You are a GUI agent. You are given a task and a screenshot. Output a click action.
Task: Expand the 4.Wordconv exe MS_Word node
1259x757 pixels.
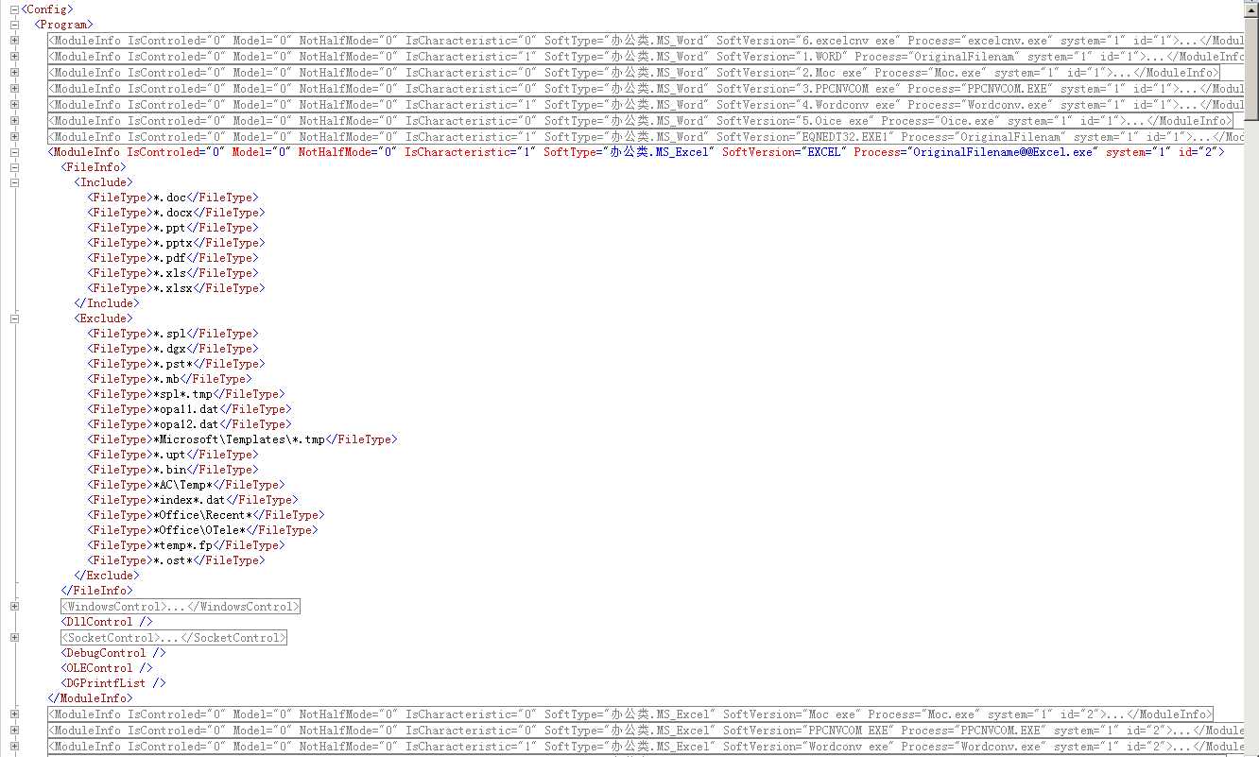tap(14, 105)
